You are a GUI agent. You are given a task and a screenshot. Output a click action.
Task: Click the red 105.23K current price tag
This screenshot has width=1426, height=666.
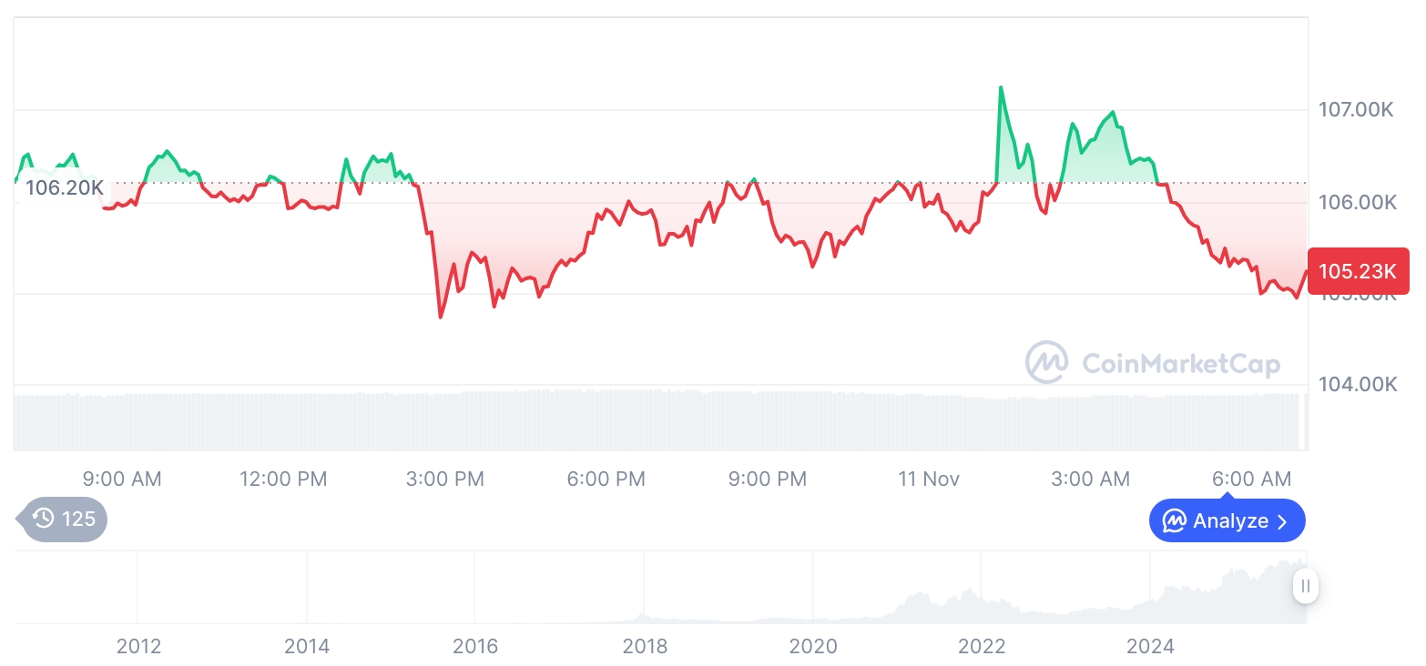(x=1357, y=271)
